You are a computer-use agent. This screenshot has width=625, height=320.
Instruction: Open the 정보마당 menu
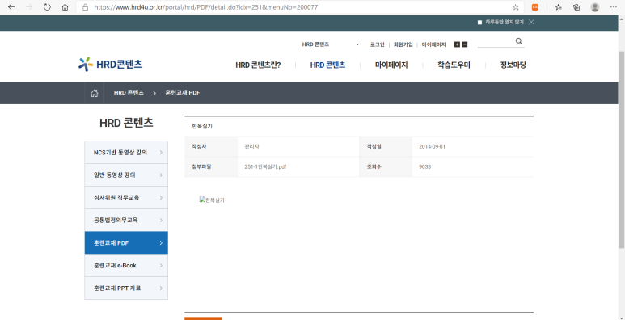pos(513,65)
